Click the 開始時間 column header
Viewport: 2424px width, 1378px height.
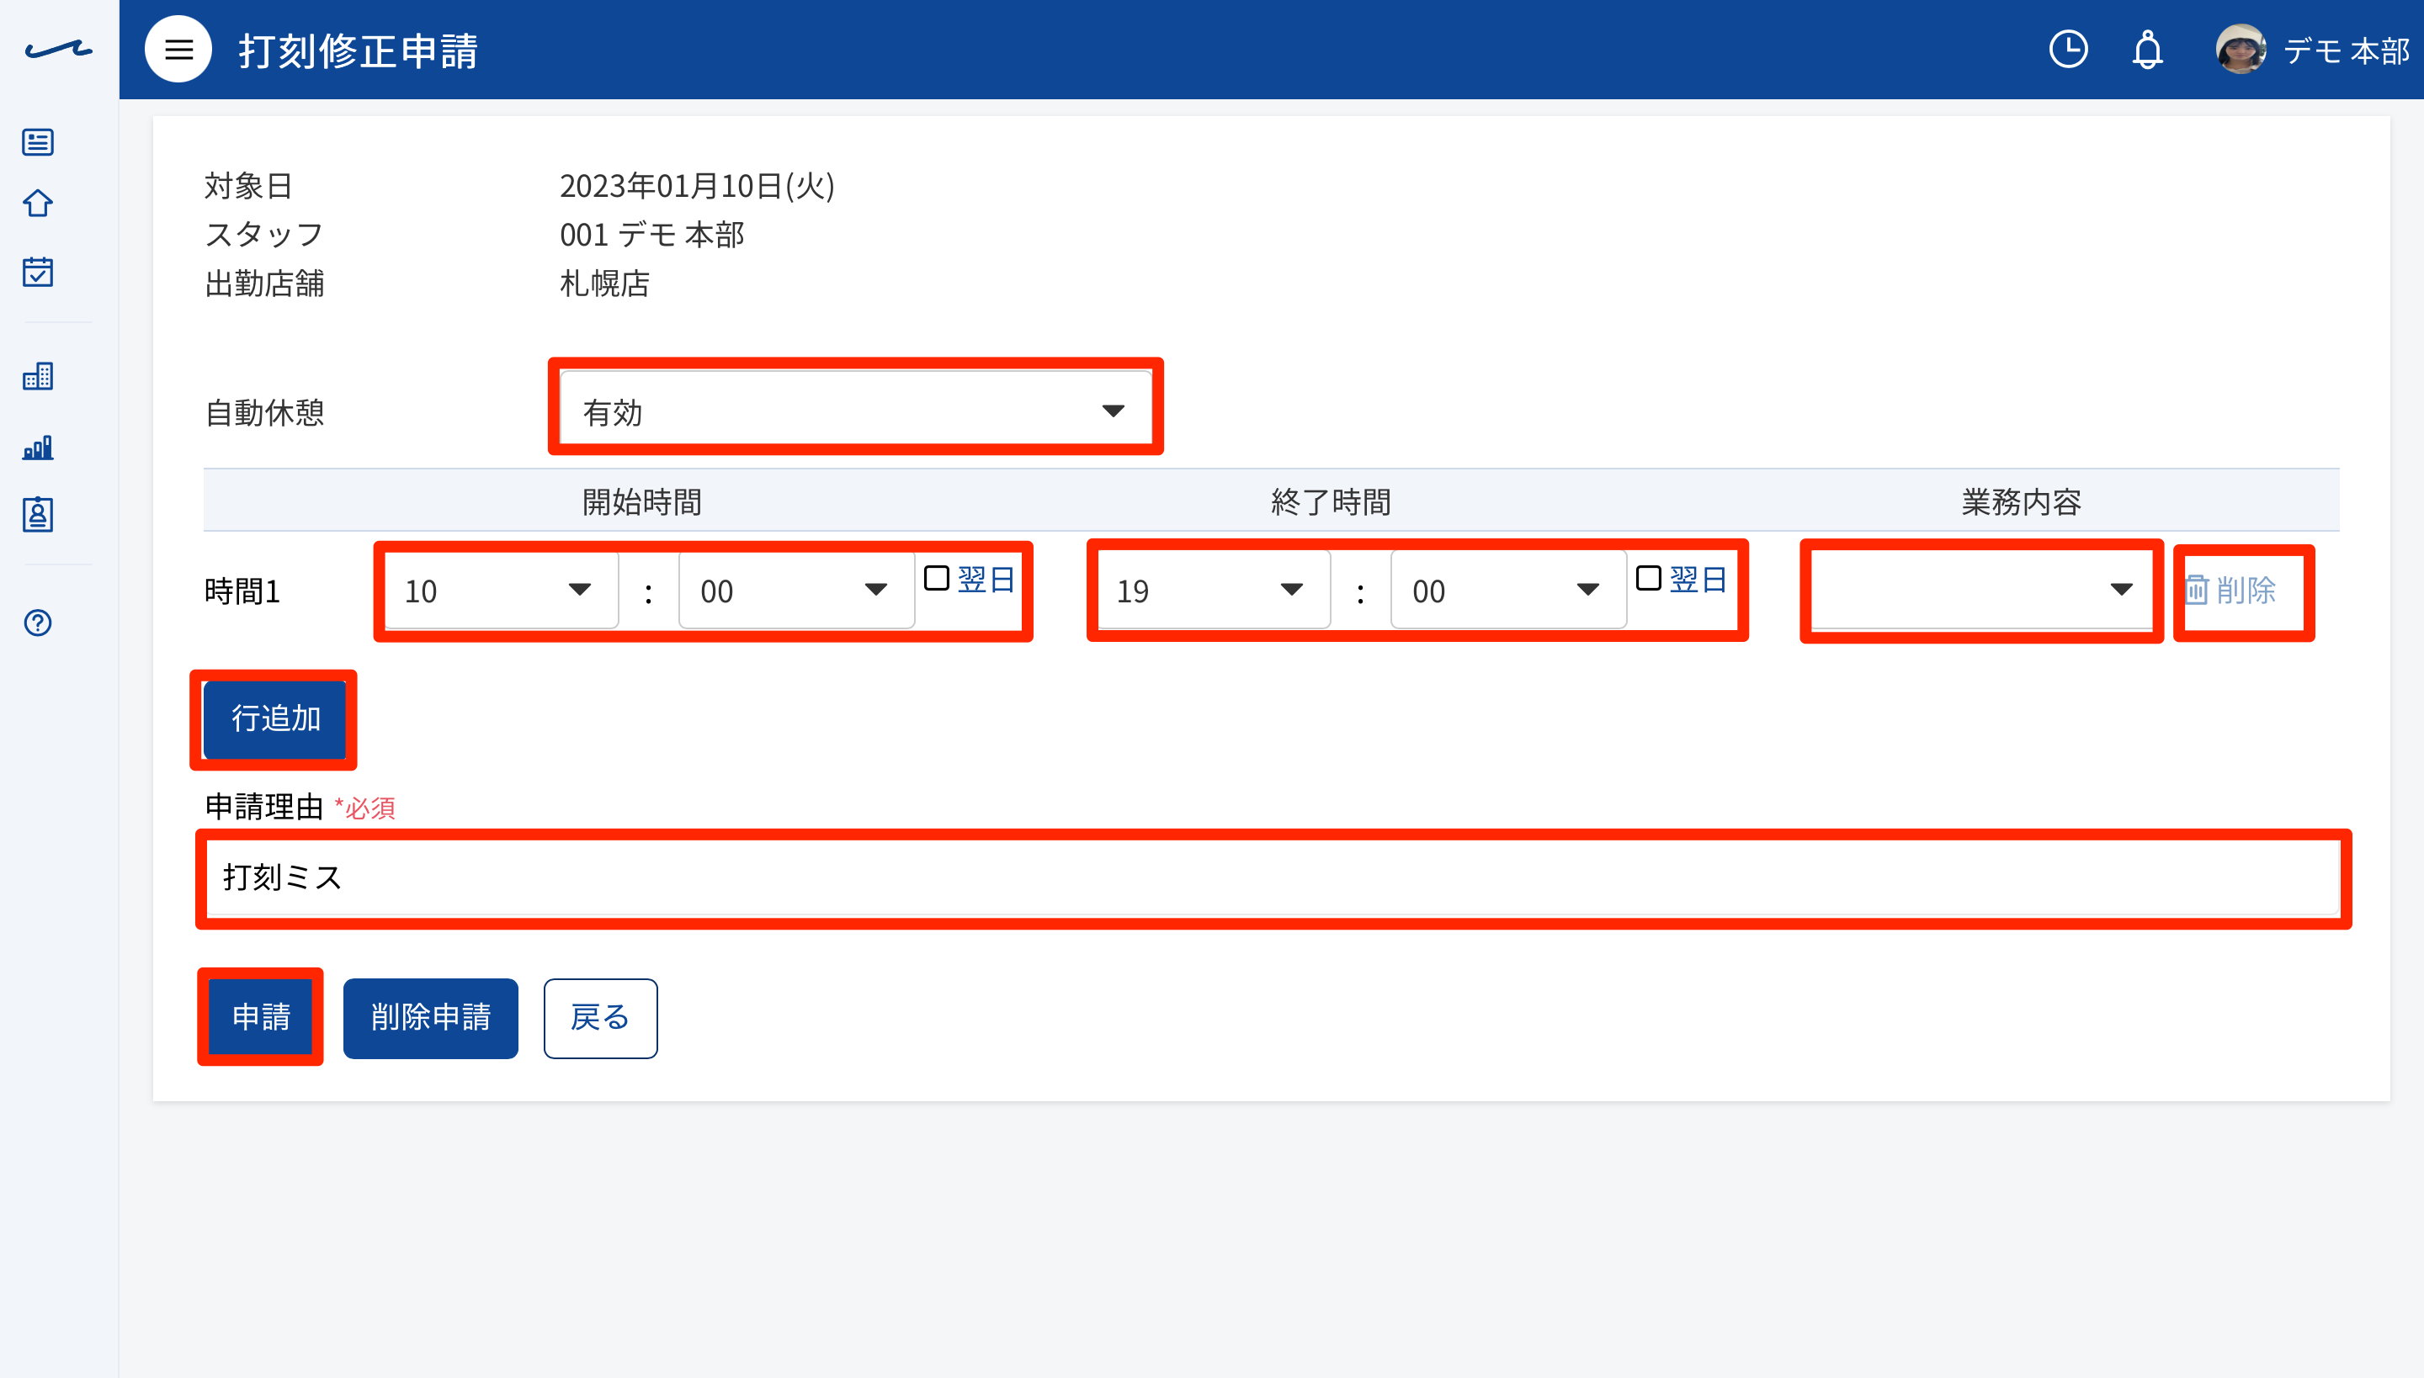point(642,501)
